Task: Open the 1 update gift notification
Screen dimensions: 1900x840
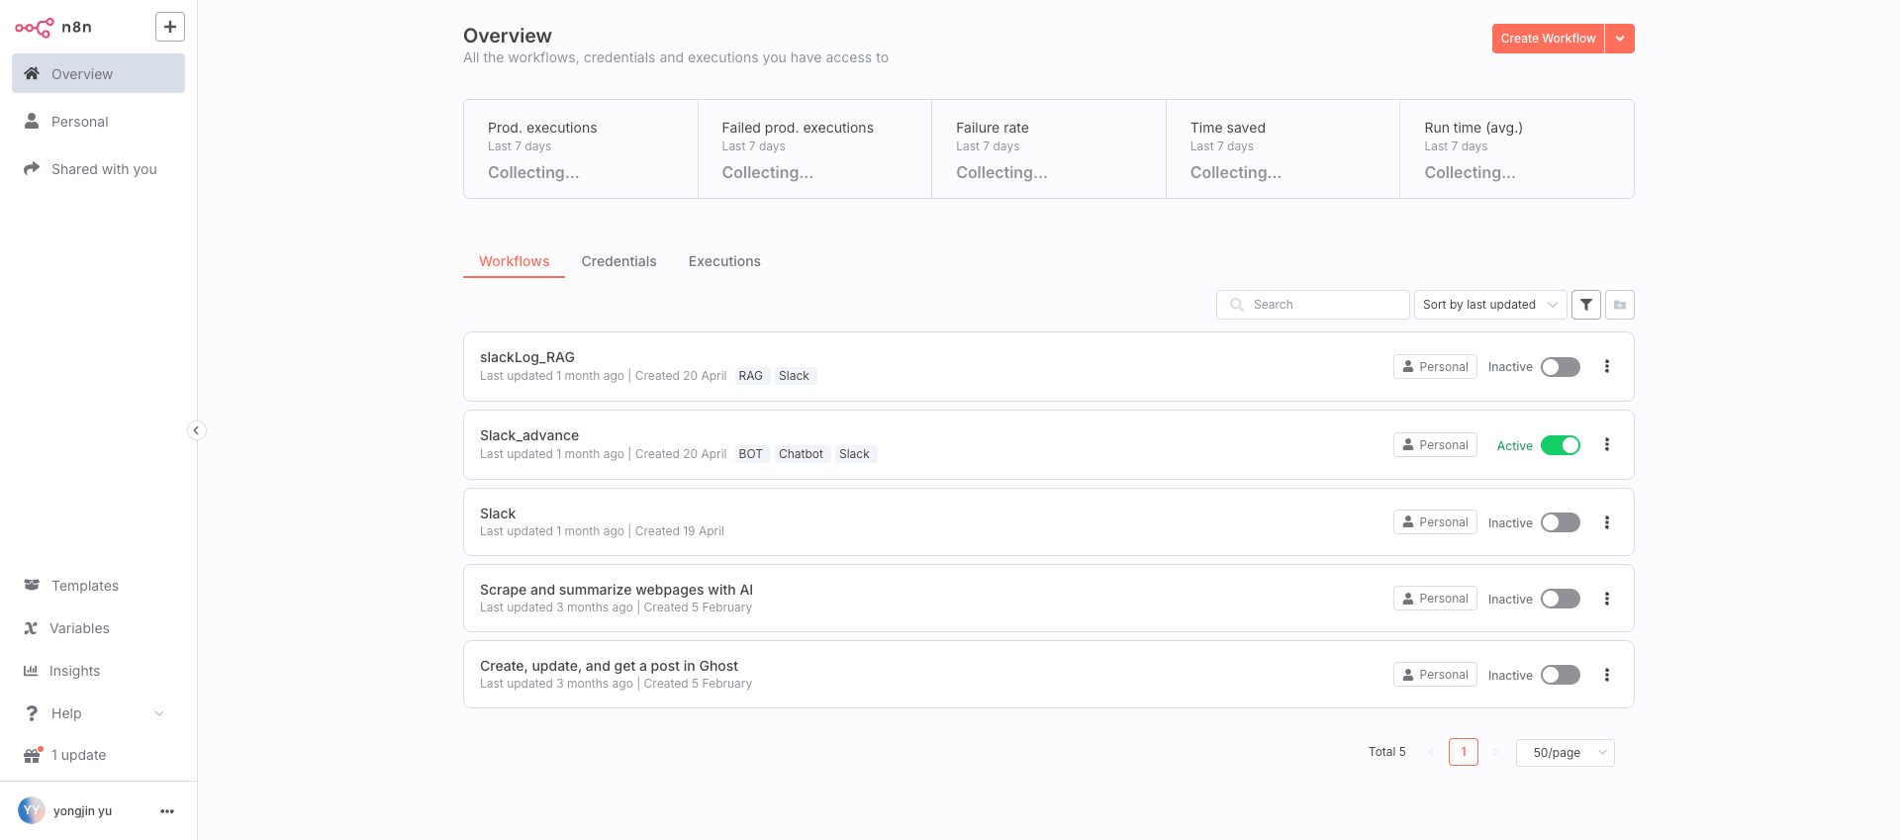Action: click(77, 755)
